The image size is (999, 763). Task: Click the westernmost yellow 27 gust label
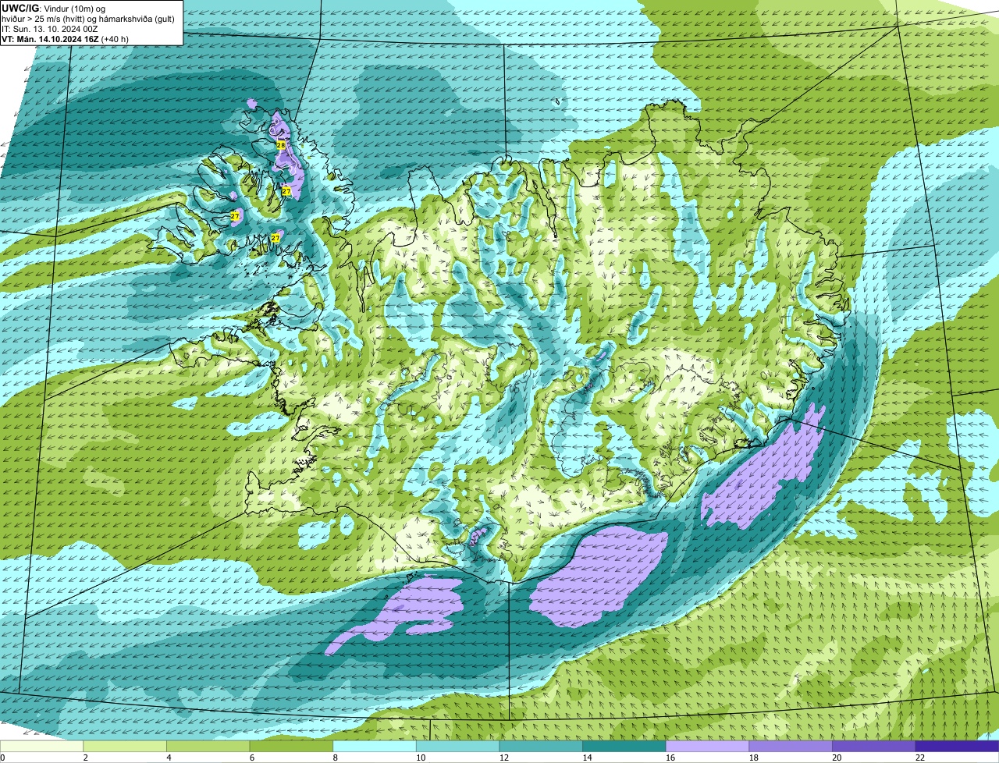pos(235,215)
